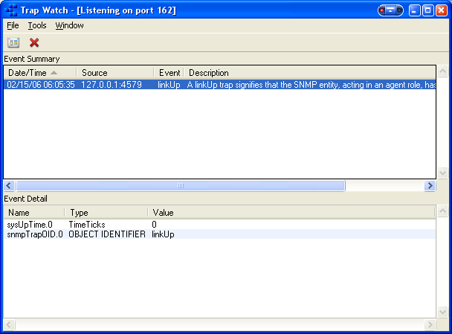
Task: Open the Tools menu
Action: tap(37, 25)
